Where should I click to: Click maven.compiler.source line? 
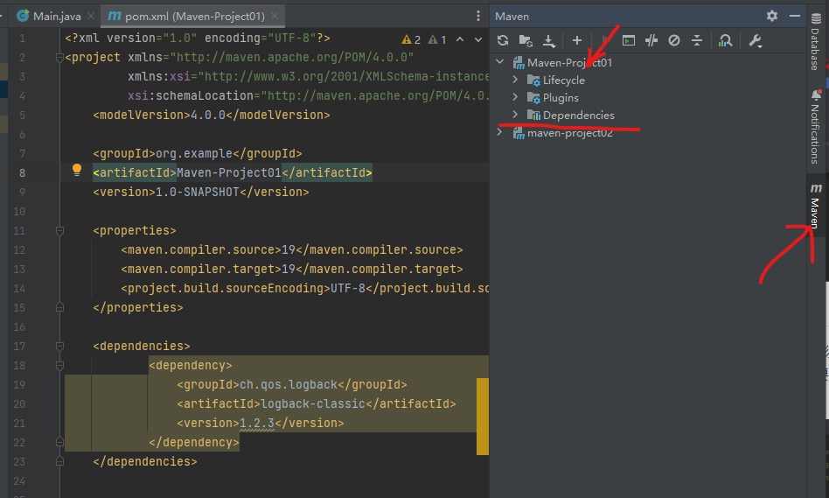[x=292, y=249]
